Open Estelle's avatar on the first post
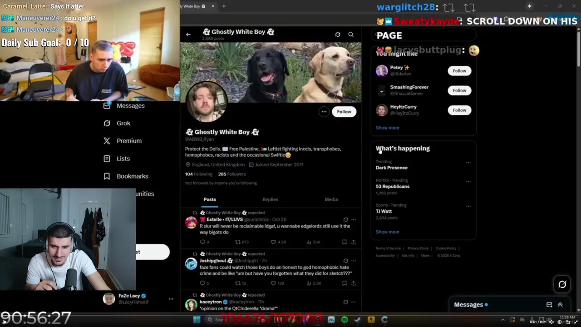581x327 pixels. click(191, 223)
